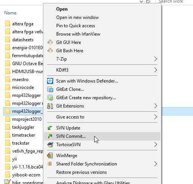Click the GitExt Clone database icon
Viewport: 193px width, 184px height.
coord(50,89)
